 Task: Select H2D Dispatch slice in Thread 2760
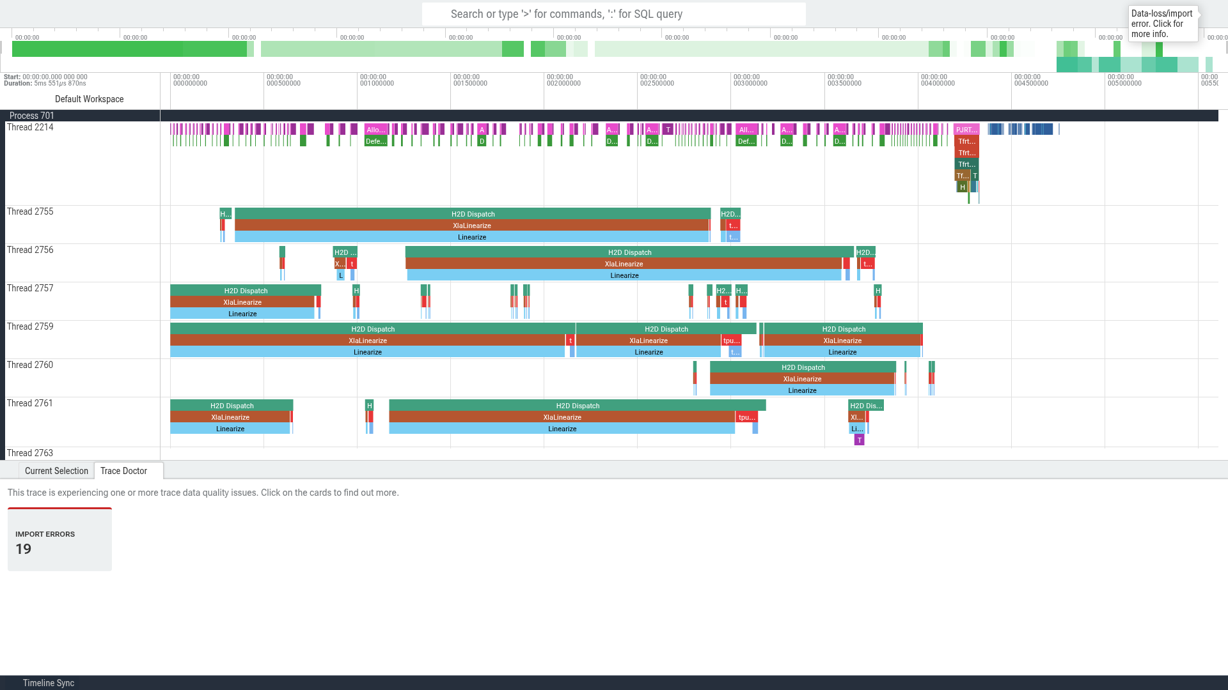pos(803,367)
